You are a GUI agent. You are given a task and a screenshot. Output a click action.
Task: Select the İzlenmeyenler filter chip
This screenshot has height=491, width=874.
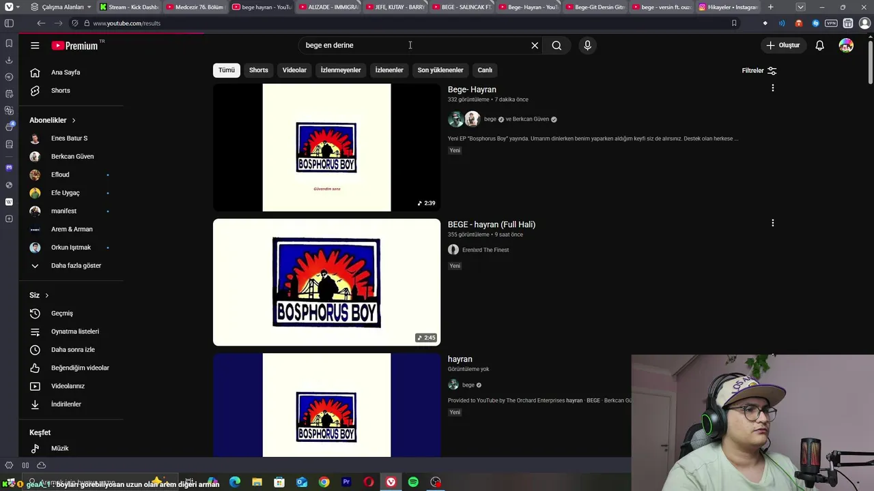tap(341, 70)
